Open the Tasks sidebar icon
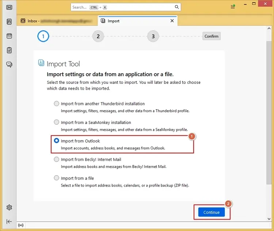The height and width of the screenshot is (231, 274). (x=9, y=50)
